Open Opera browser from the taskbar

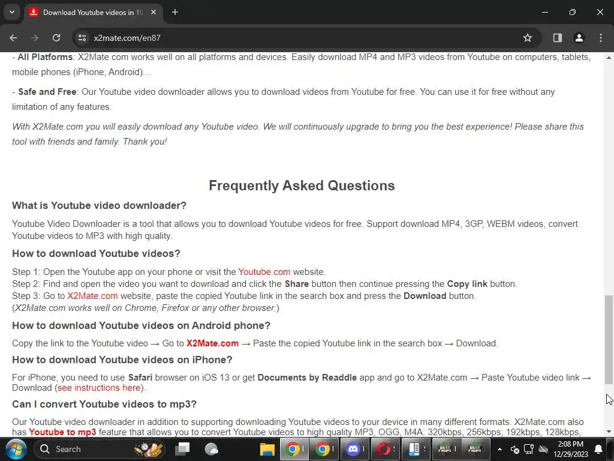tap(386, 449)
